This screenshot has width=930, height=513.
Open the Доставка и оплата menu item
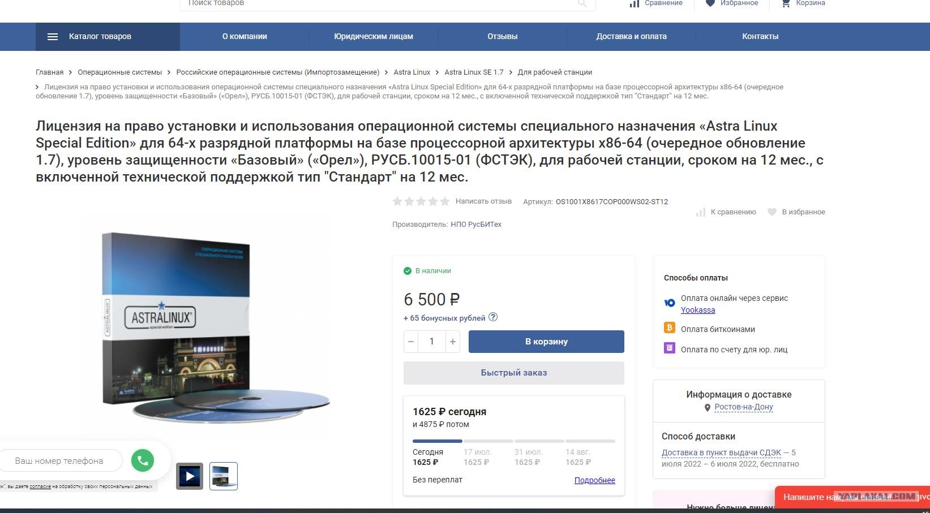tap(631, 37)
